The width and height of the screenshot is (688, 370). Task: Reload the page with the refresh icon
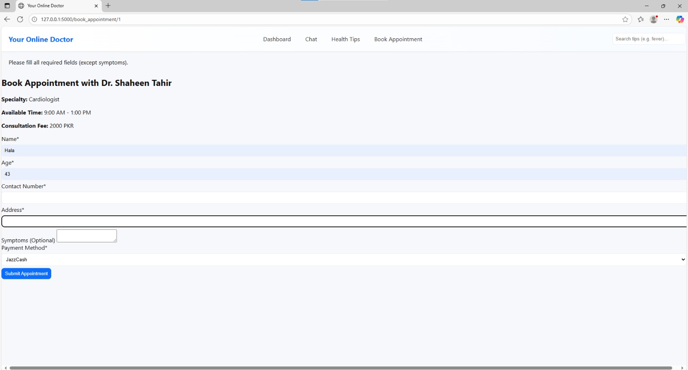coord(20,19)
